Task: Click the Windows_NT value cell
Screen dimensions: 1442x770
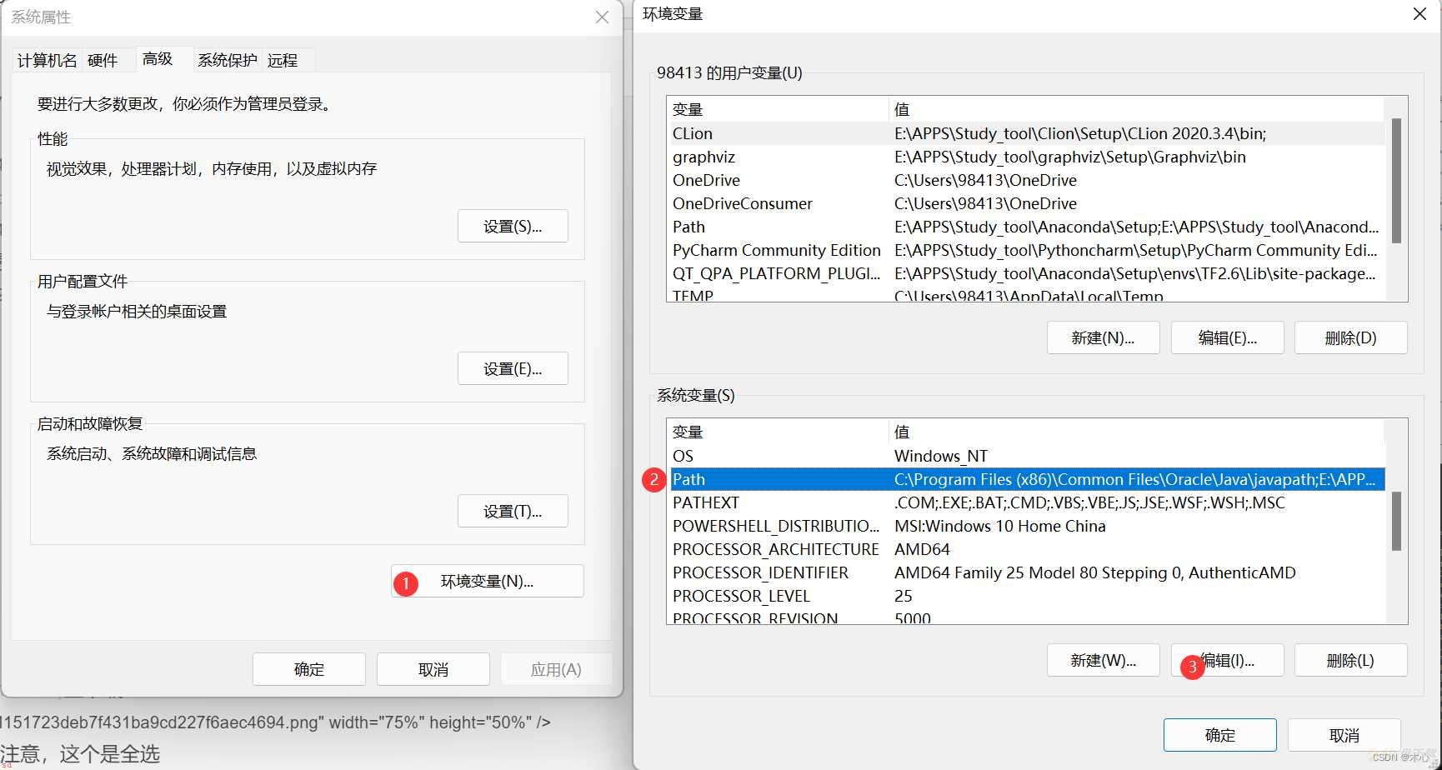Action: (941, 456)
